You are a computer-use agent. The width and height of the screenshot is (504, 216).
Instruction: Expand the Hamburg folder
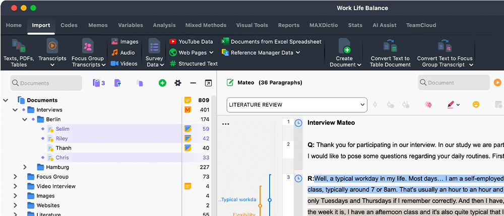(x=25, y=167)
